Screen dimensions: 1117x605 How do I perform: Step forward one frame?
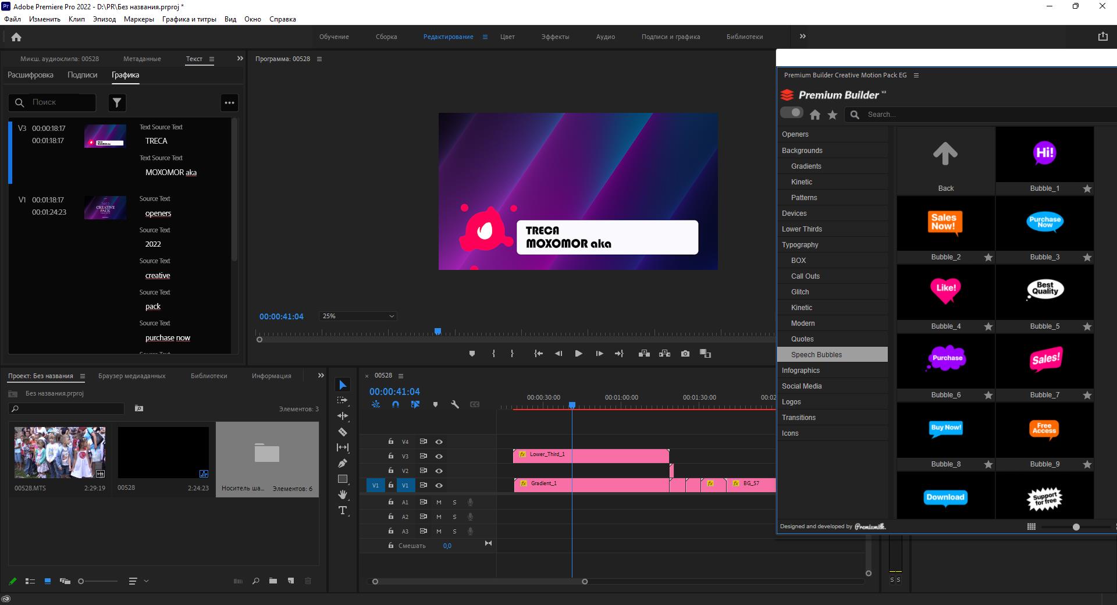coord(599,354)
